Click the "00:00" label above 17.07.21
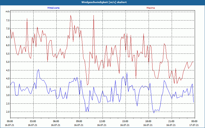 click(x=195, y=121)
